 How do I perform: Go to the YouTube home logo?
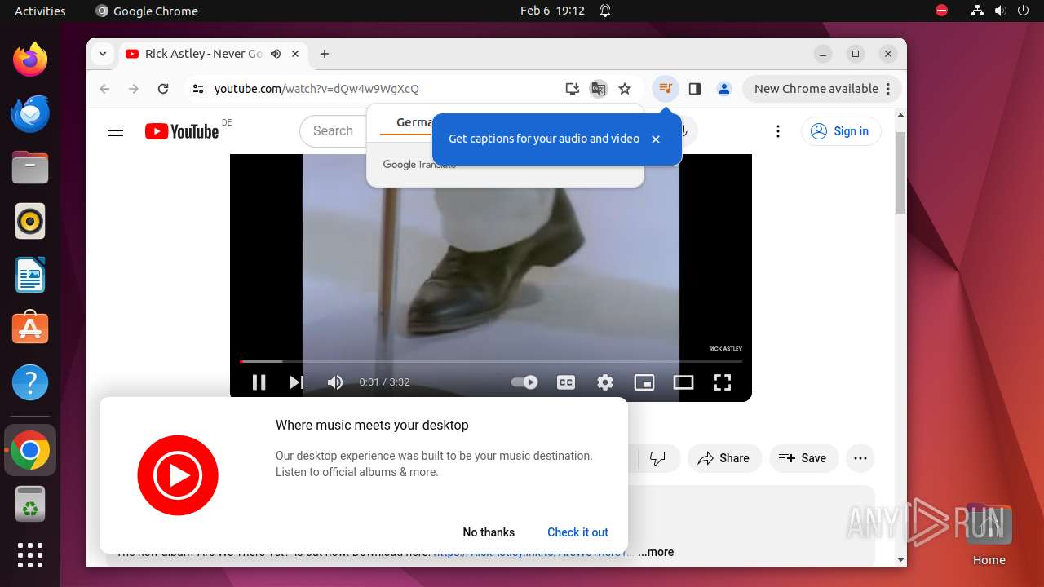[x=182, y=131]
